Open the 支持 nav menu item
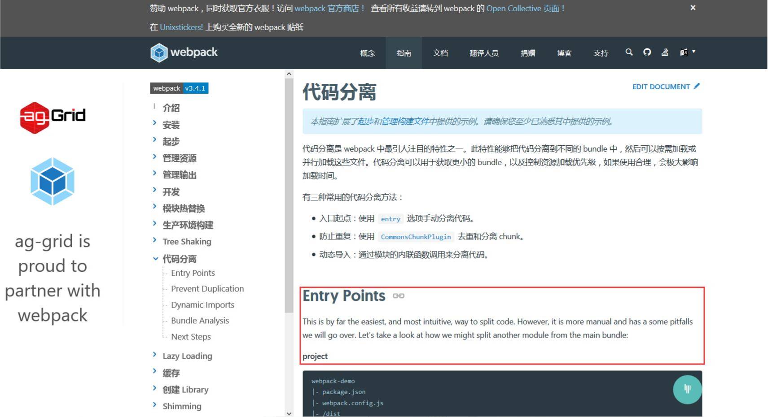768x417 pixels. [601, 53]
